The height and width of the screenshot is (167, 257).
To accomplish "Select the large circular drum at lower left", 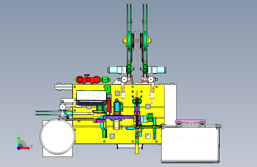I will [58, 137].
